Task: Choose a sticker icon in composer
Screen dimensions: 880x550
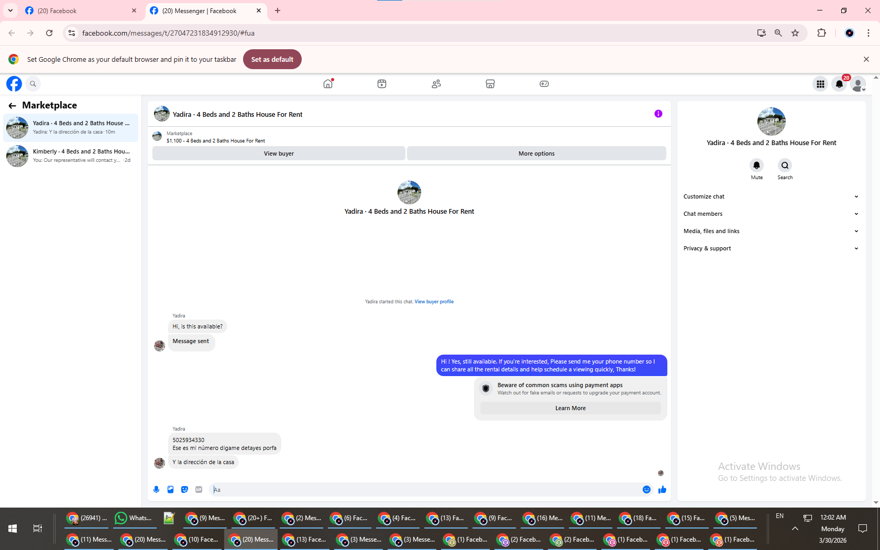Action: pos(184,490)
